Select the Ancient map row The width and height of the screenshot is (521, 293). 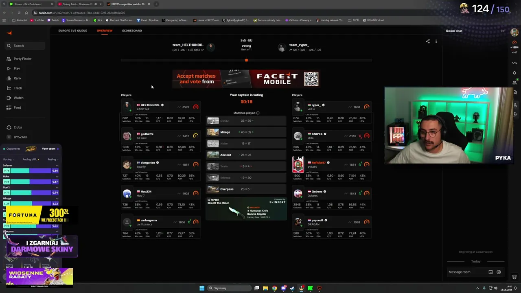246,155
